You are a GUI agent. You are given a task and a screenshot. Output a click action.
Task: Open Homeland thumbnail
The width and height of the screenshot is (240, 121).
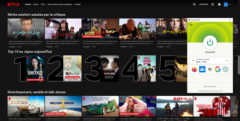tap(172, 29)
